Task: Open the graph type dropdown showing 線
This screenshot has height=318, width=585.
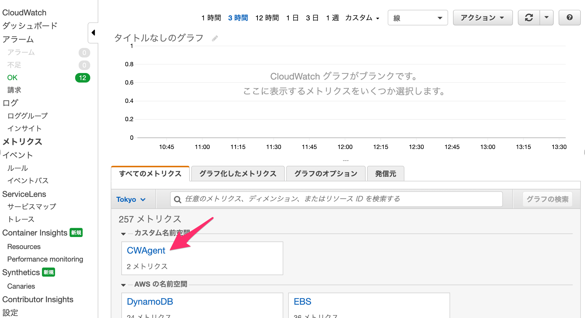Action: tap(418, 18)
